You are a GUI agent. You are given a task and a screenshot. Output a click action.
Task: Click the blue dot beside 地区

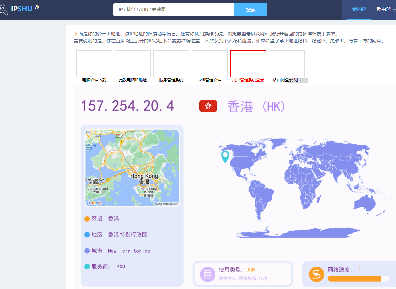tap(87, 235)
